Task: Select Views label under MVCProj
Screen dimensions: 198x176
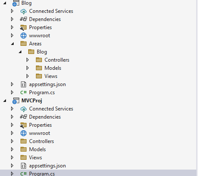Action: [x=35, y=158]
